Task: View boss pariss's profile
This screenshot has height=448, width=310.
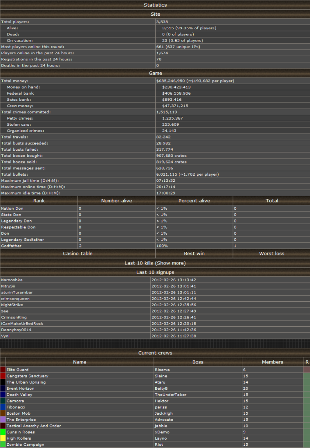Action: [x=161, y=407]
